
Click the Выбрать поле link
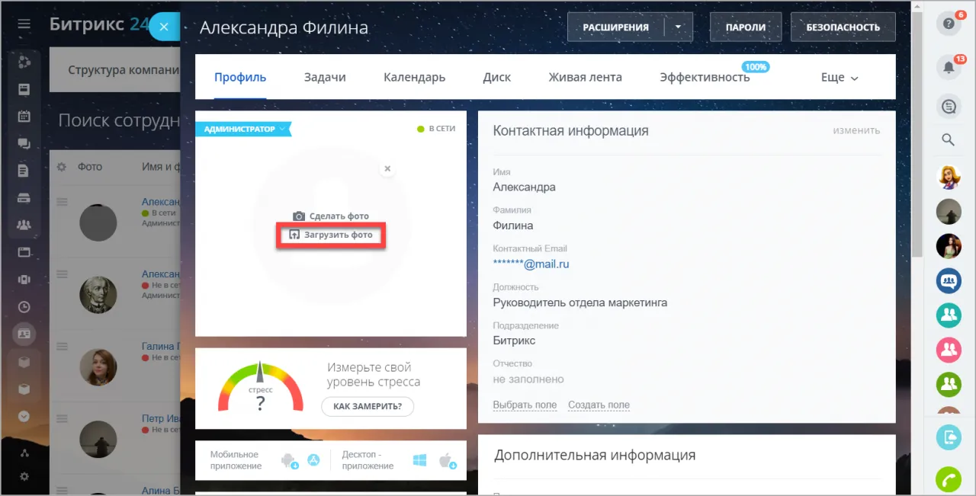coord(525,405)
